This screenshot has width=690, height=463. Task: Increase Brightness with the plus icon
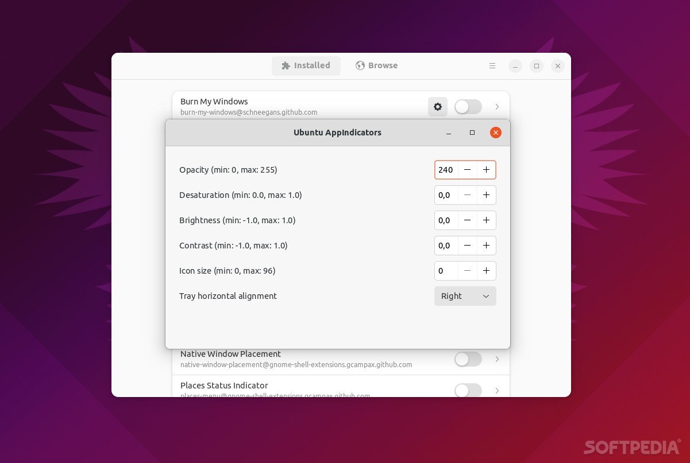tap(486, 220)
